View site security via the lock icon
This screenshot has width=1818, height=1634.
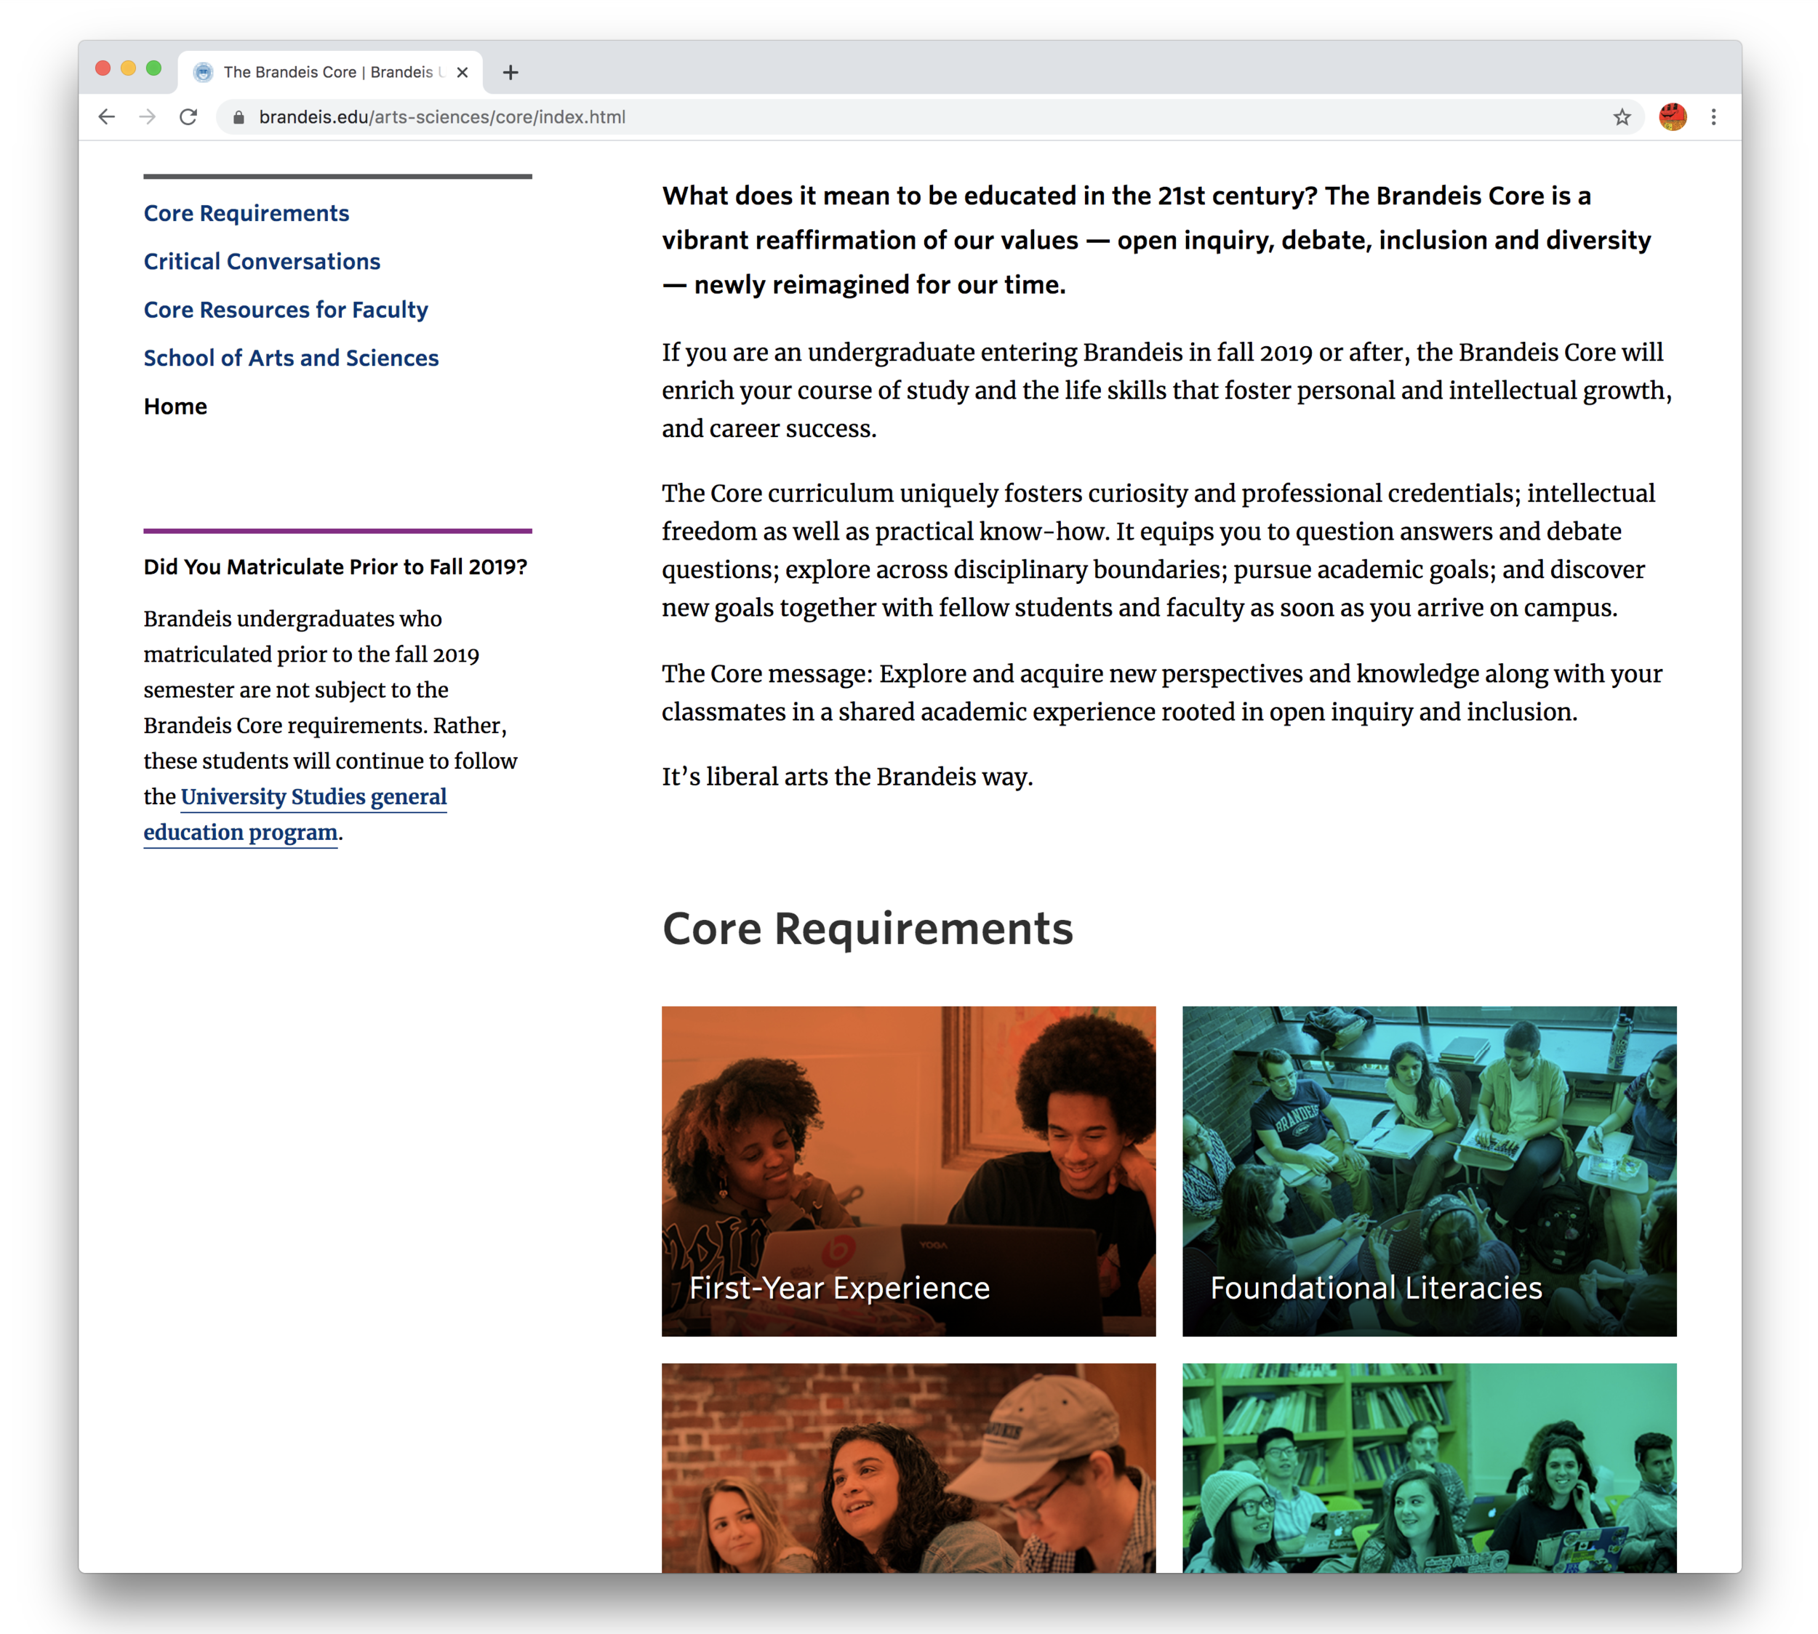coord(239,116)
